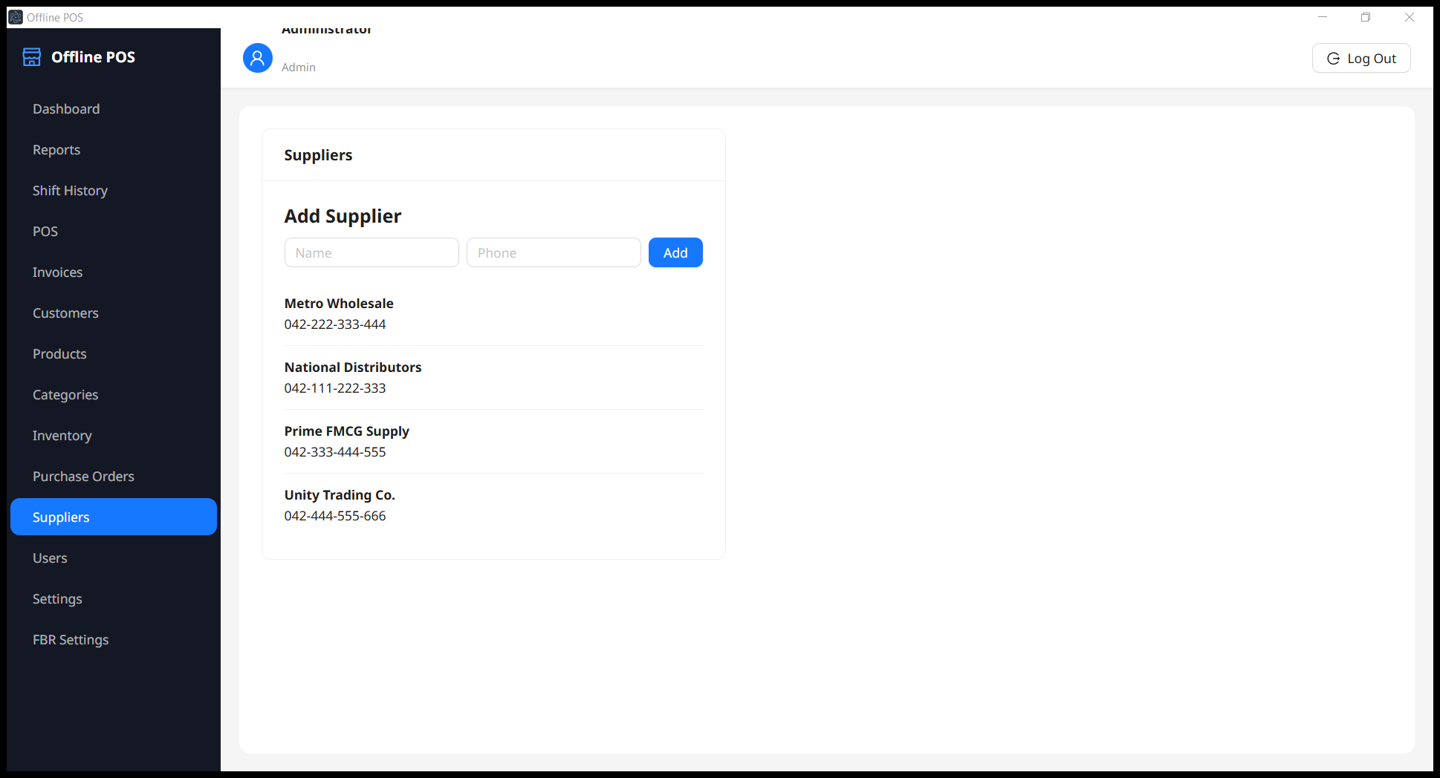Image resolution: width=1440 pixels, height=778 pixels.
Task: Select the National Distributors supplier name
Action: [x=353, y=367]
